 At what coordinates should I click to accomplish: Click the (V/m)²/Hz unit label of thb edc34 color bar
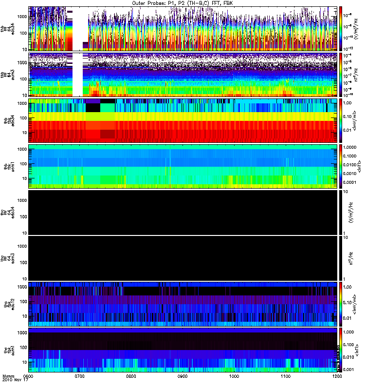[x=355, y=29]
